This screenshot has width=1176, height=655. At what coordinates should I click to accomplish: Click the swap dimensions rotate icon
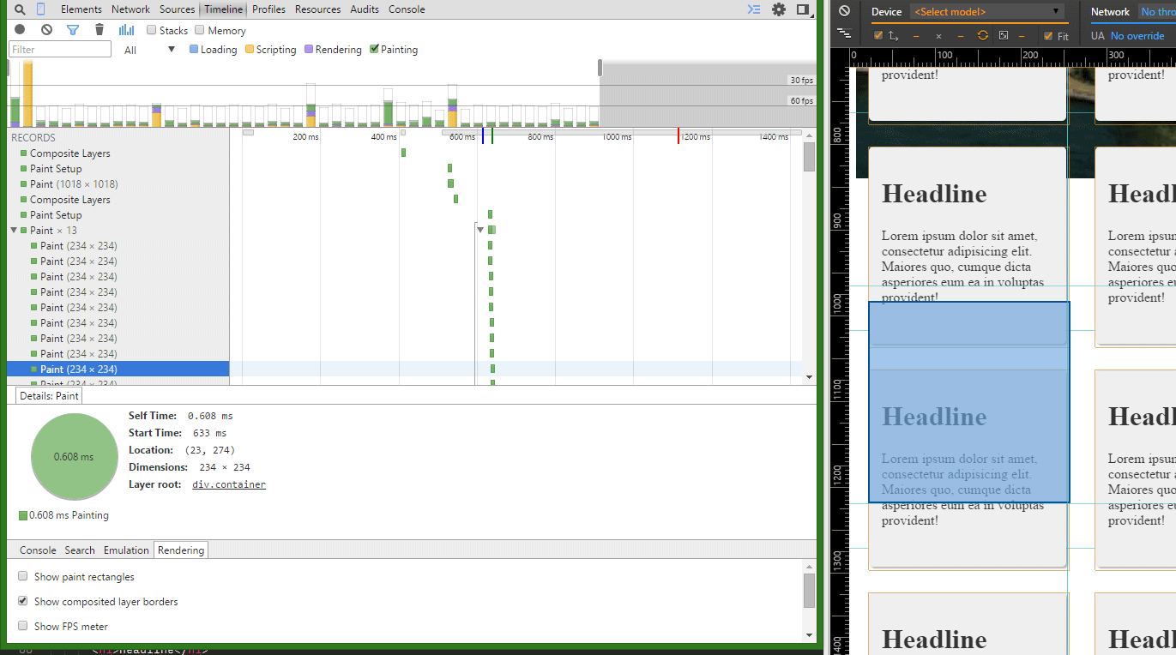982,36
